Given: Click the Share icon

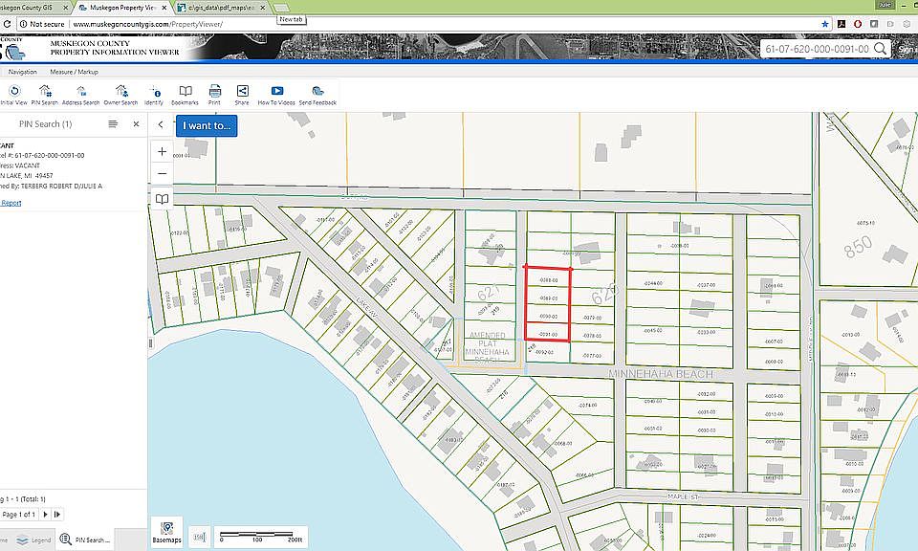Looking at the screenshot, I should tap(242, 93).
